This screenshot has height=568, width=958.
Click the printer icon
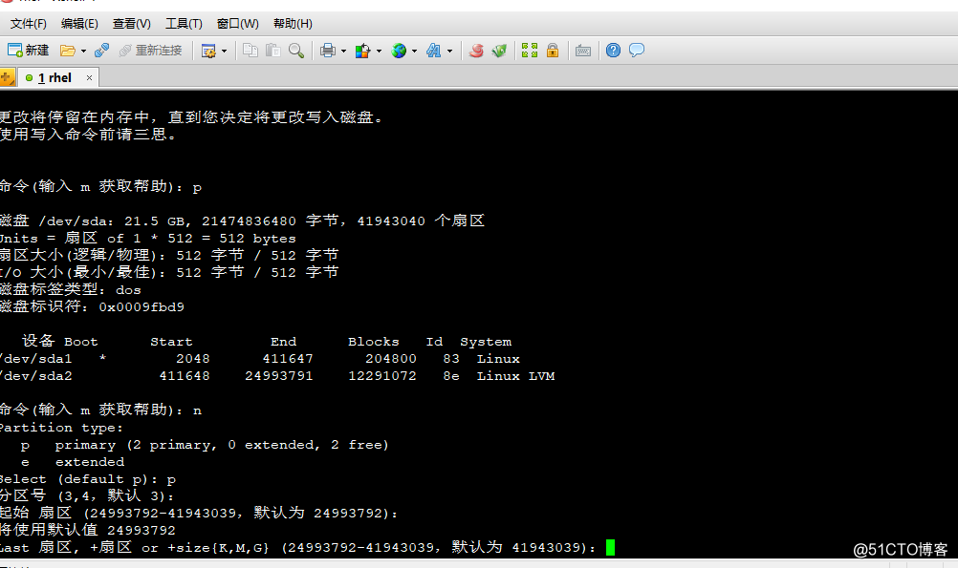click(x=328, y=51)
